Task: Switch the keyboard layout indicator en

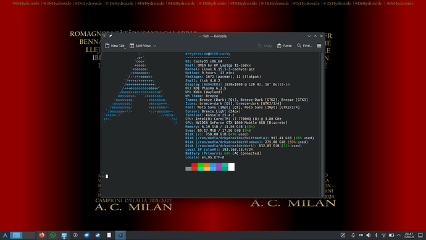Action: pyautogui.click(x=361, y=235)
